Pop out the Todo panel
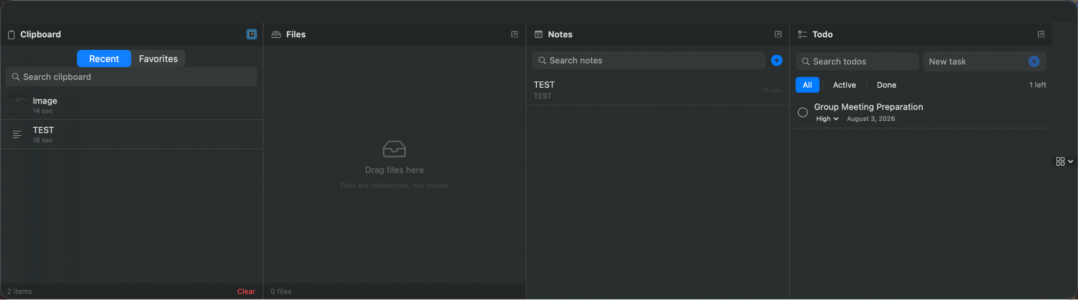1078x300 pixels. click(1041, 34)
